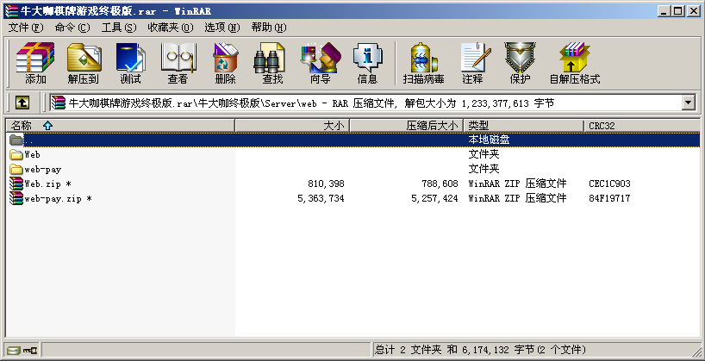This screenshot has width=705, height=361.
Task: Open the 文件 (File) menu
Action: [x=25, y=28]
